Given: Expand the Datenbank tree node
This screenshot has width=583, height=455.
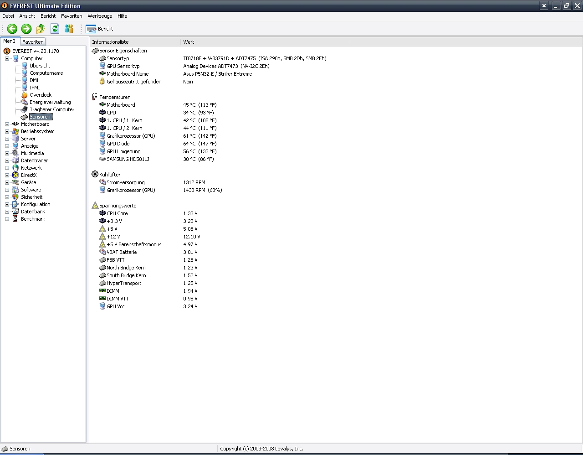Looking at the screenshot, I should click(7, 212).
